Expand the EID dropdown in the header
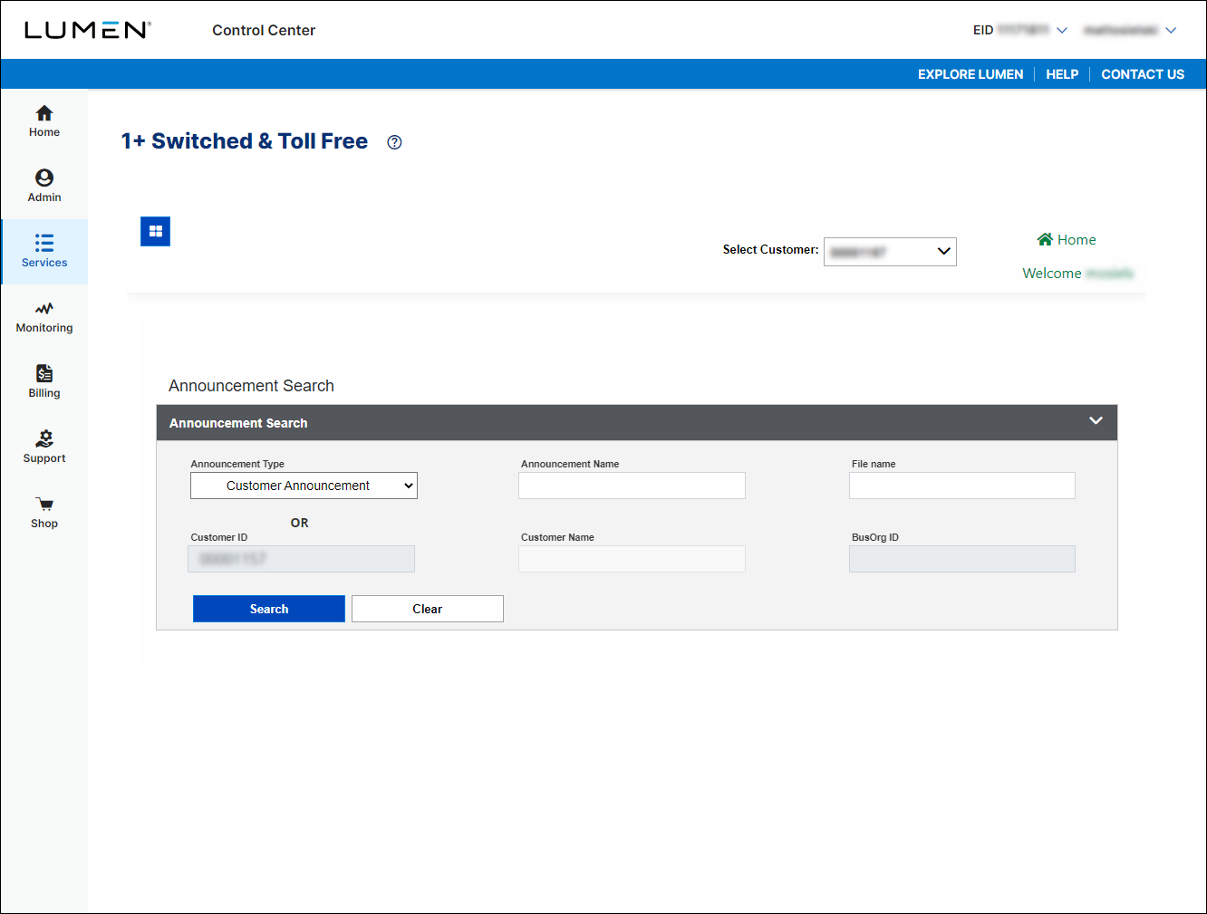1207x914 pixels. [x=1061, y=29]
